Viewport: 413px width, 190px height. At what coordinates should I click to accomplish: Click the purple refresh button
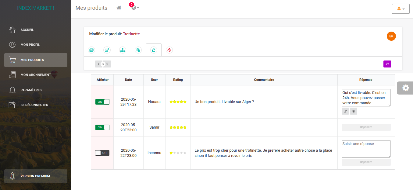point(387,64)
